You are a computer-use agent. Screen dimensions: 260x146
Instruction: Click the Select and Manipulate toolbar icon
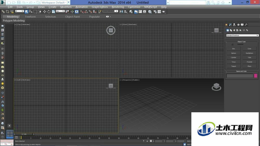tap(72, 12)
